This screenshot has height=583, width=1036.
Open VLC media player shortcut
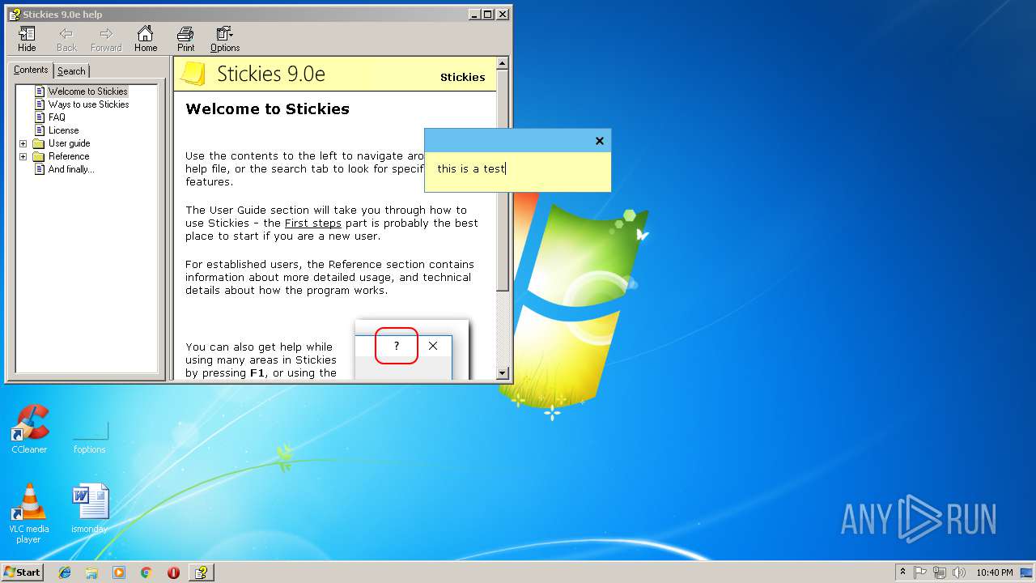click(x=29, y=513)
